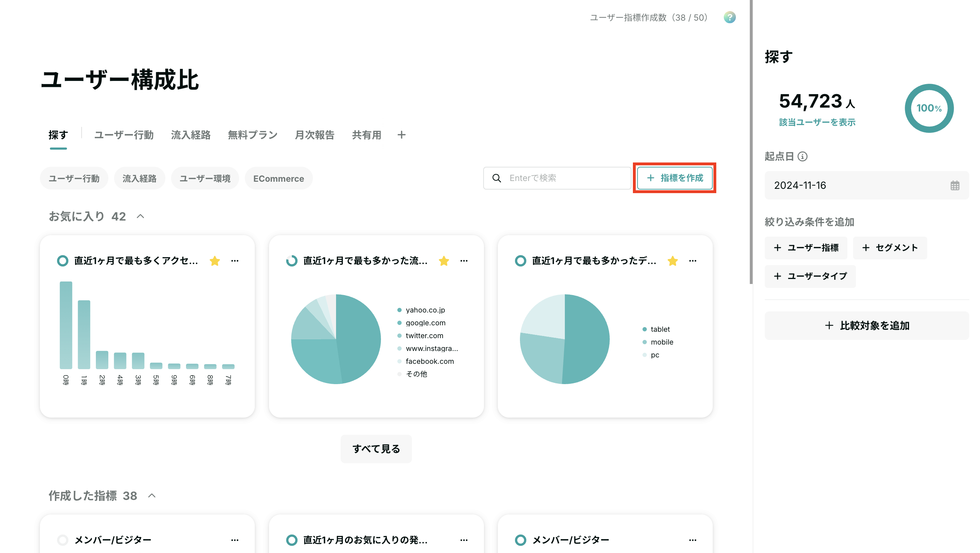Image resolution: width=980 pixels, height=553 pixels.
Task: Toggle the ユーザー環境 filter chip
Action: tap(205, 179)
